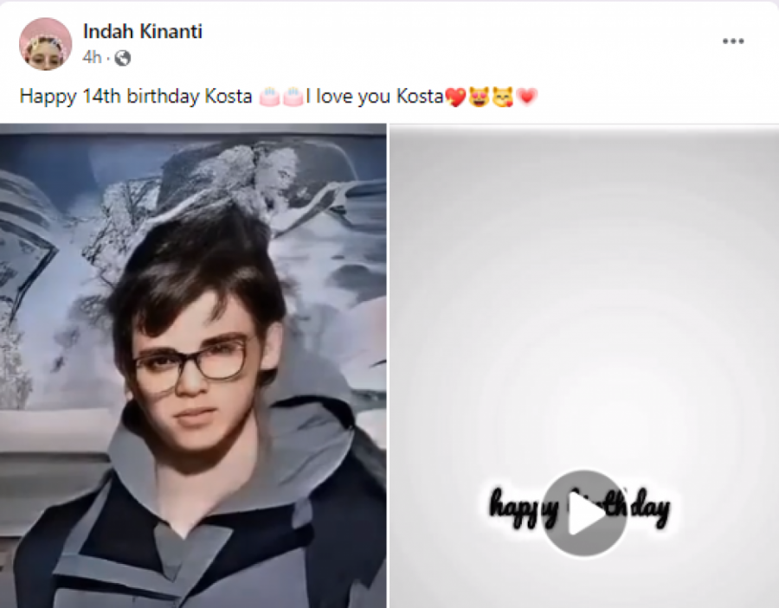Viewport: 779px width, 608px height.
Task: Click the heart-eyes cat emoji
Action: (479, 96)
